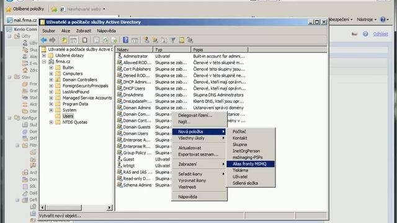Collapse the firma.cz domain node
This screenshot has height=223, width=397.
tap(44, 61)
